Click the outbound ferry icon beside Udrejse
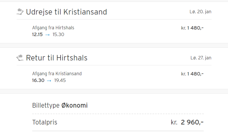 coord(20,12)
